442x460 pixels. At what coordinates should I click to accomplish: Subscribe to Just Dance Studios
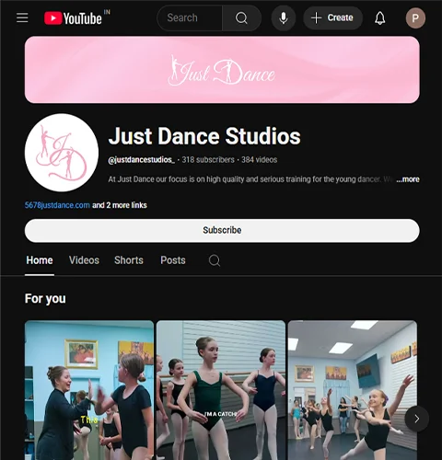tap(222, 230)
